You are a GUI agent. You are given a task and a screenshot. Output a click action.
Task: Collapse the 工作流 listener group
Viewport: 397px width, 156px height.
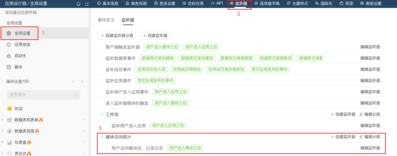[x=102, y=114]
